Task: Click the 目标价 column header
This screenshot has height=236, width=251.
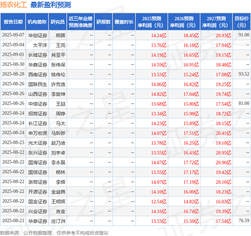Action: click(x=241, y=22)
